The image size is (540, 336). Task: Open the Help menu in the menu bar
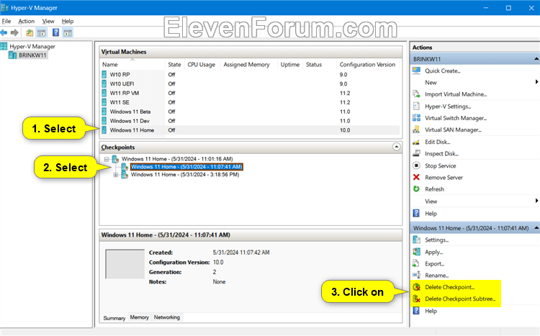(x=68, y=21)
